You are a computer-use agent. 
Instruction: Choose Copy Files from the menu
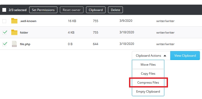[148, 73]
